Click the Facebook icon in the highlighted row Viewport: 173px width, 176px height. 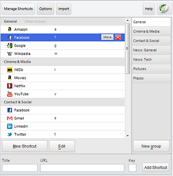10,38
